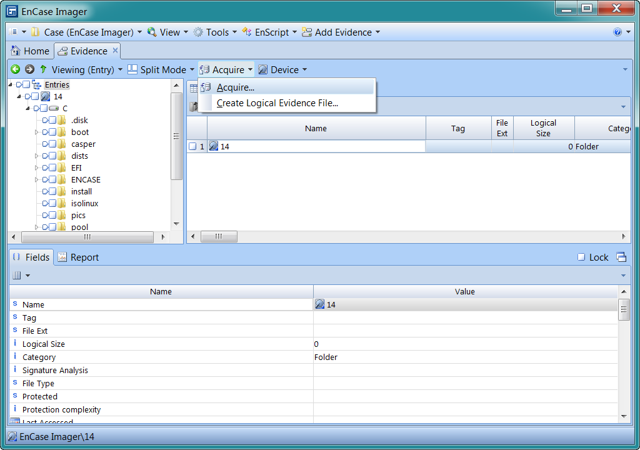Click the Report tab chart icon
The image size is (640, 450).
pos(62,257)
